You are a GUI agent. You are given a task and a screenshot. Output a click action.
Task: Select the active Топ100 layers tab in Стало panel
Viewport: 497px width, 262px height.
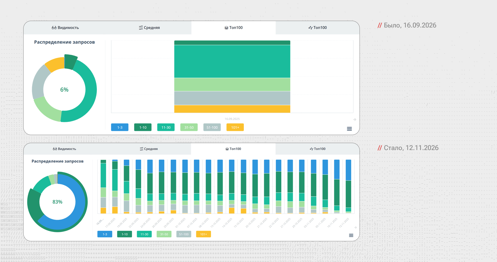tap(233, 149)
